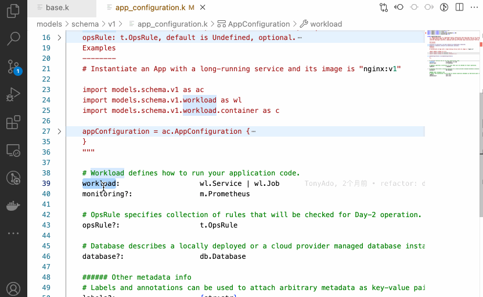Click the middle commit circle icon

(x=414, y=7)
